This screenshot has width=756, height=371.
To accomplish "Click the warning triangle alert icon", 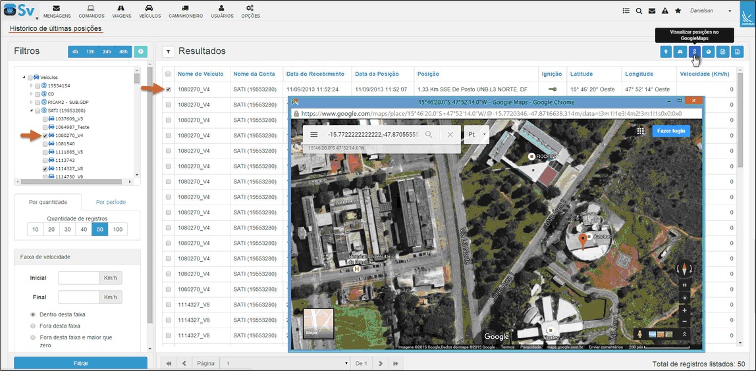I will click(665, 11).
